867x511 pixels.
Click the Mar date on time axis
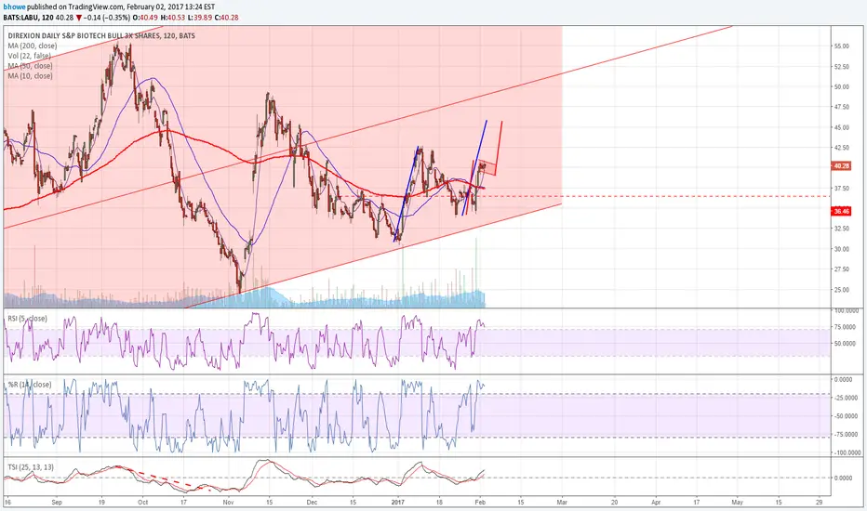coord(562,502)
